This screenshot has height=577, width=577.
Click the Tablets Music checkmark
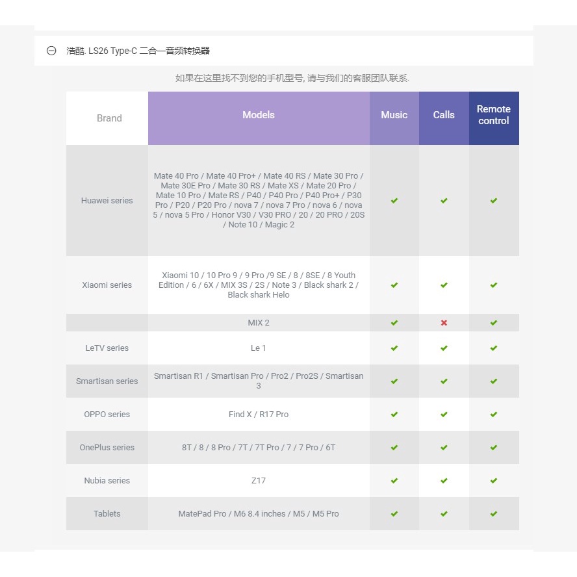(x=394, y=514)
